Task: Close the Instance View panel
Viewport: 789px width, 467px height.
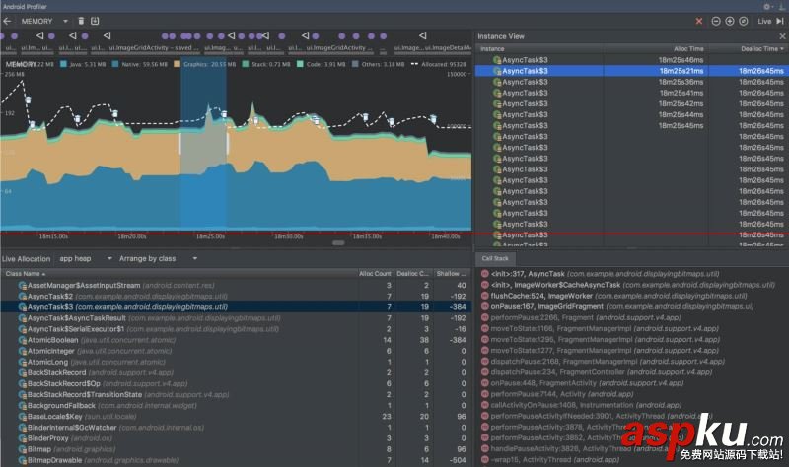Action: [782, 36]
